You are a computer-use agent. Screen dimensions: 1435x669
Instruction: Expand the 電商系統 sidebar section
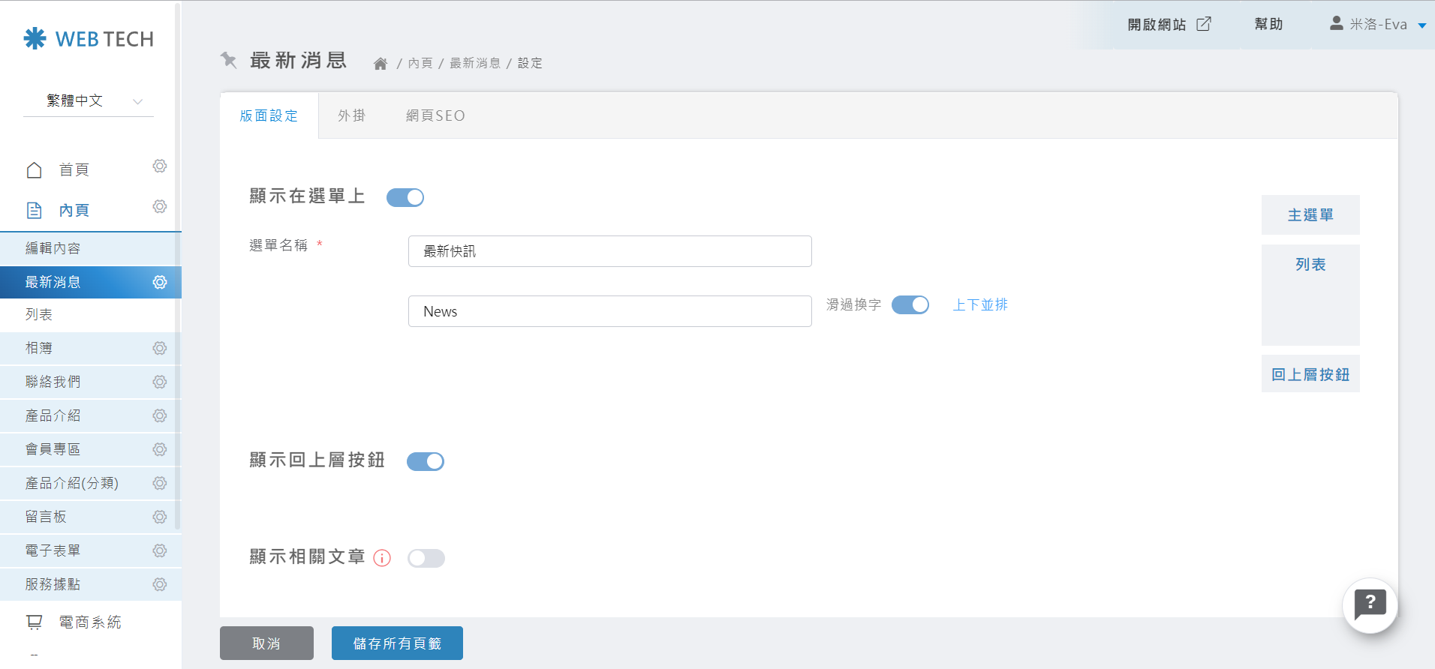(90, 622)
